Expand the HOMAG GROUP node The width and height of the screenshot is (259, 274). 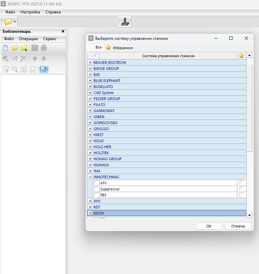(x=90, y=159)
